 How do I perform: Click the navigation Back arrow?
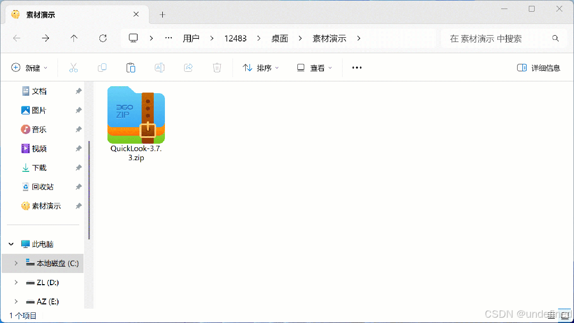(16, 38)
